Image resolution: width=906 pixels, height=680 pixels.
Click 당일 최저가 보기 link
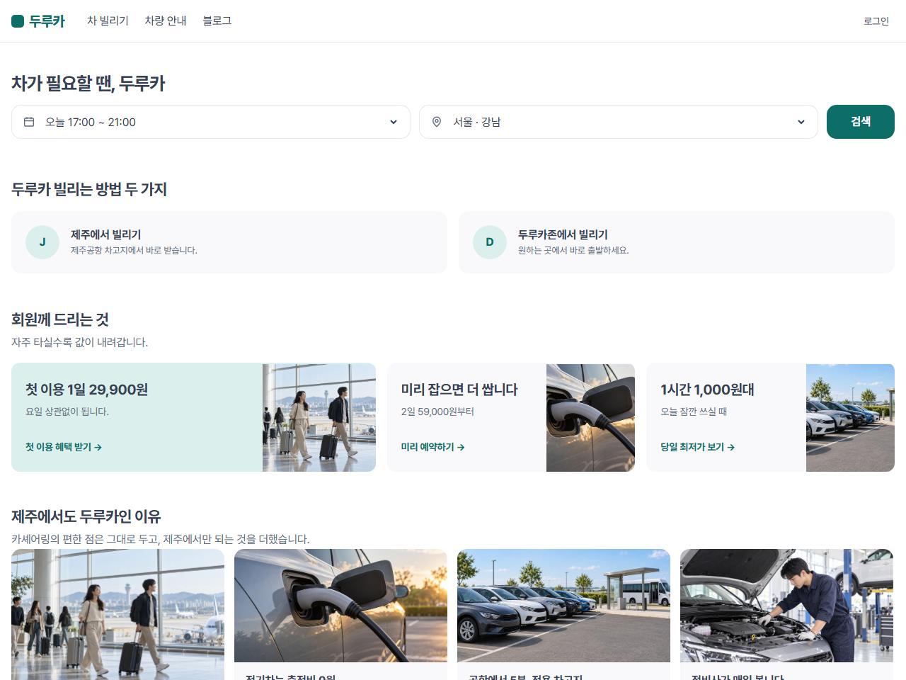[x=697, y=447]
